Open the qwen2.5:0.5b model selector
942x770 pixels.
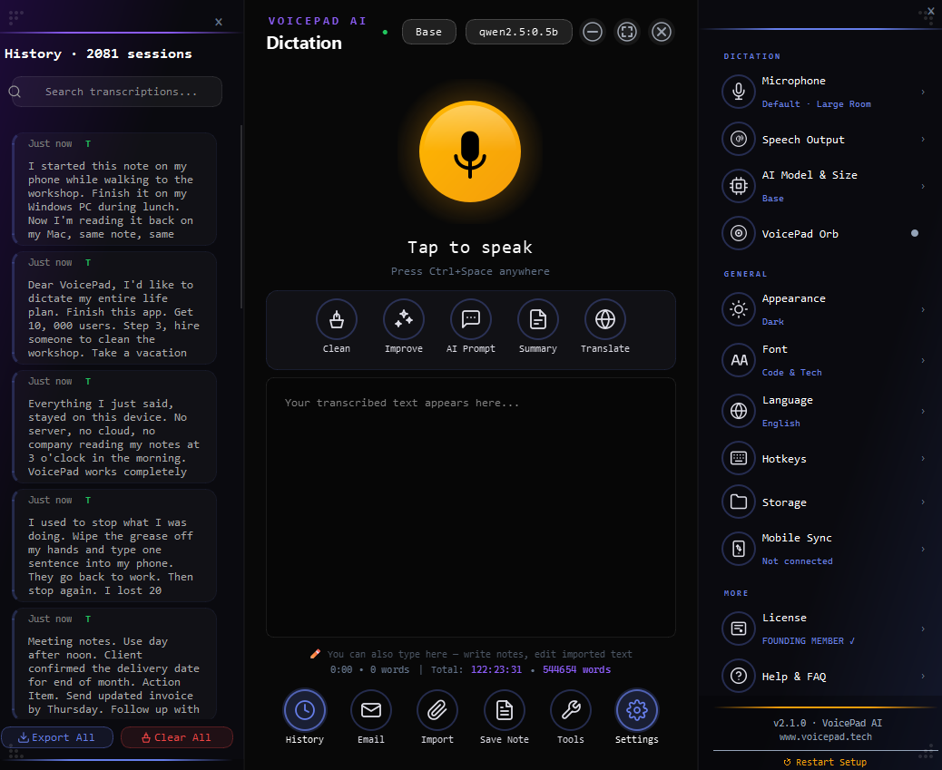click(519, 32)
